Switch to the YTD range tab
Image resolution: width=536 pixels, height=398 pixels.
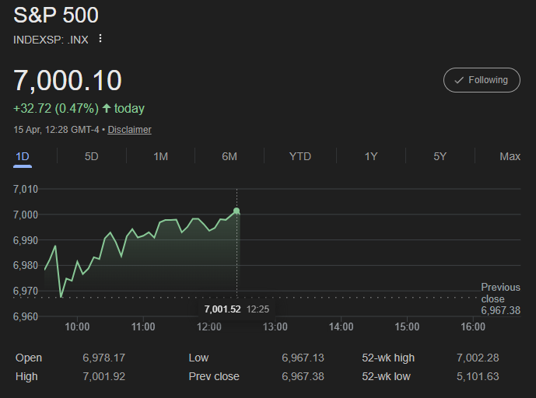point(300,156)
